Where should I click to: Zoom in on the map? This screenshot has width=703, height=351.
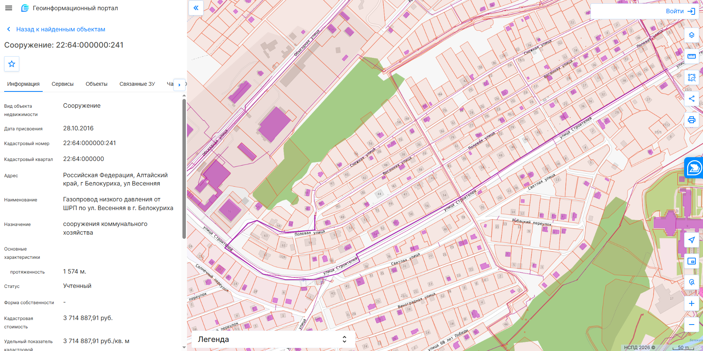pos(692,303)
